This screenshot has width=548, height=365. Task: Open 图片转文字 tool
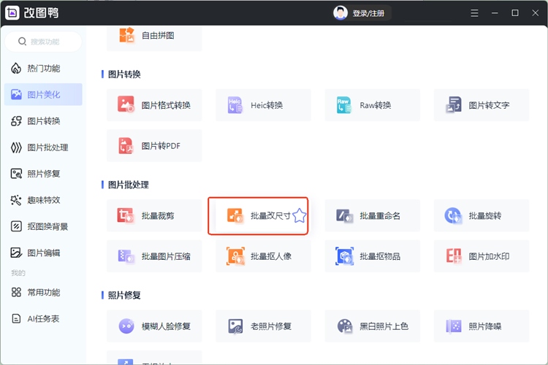click(482, 105)
